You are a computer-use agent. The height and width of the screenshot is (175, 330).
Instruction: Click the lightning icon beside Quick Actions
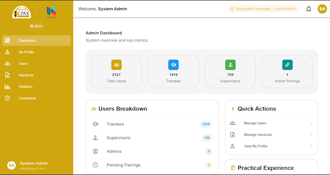pos(233,109)
